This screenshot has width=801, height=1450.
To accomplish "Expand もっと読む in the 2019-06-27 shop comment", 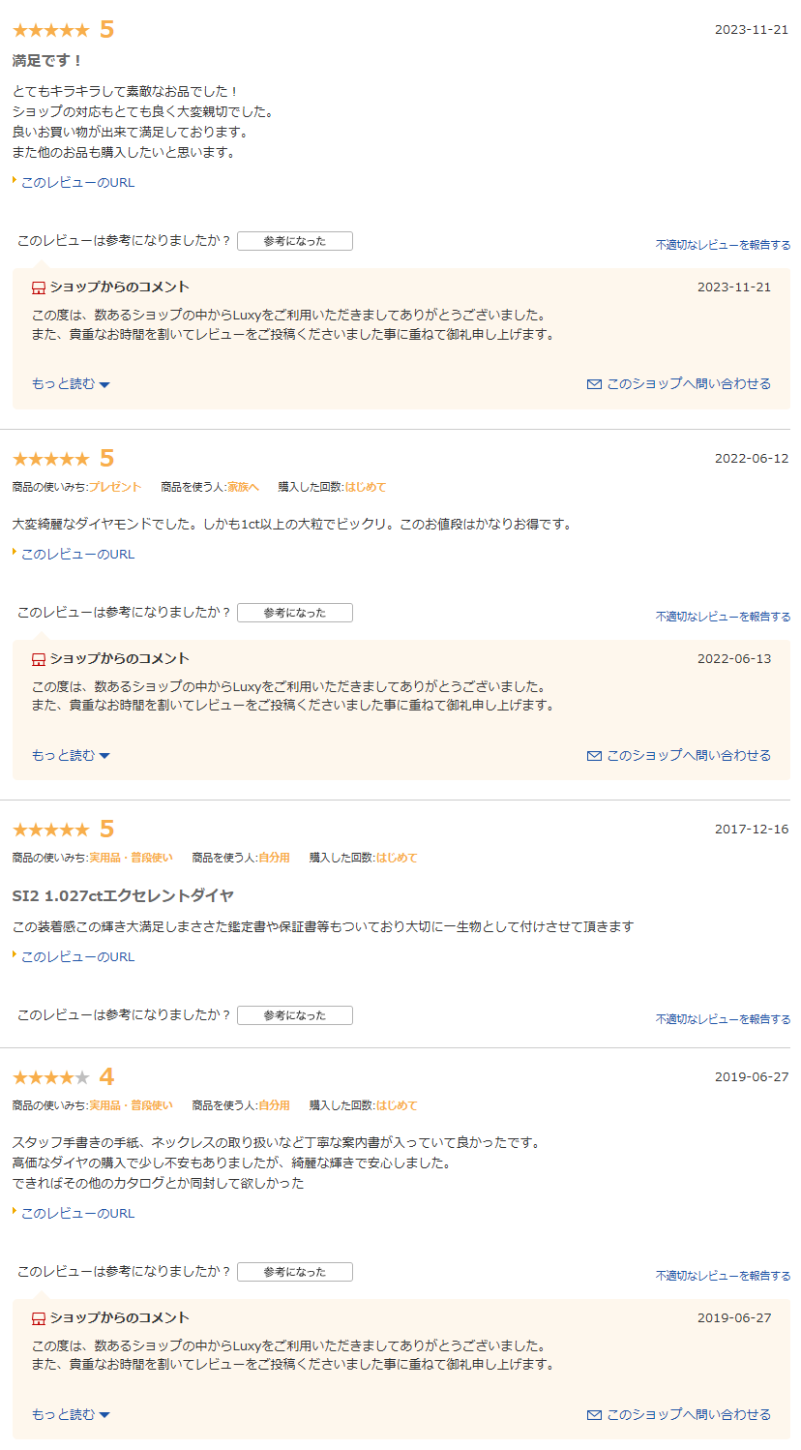I will (x=71, y=1415).
